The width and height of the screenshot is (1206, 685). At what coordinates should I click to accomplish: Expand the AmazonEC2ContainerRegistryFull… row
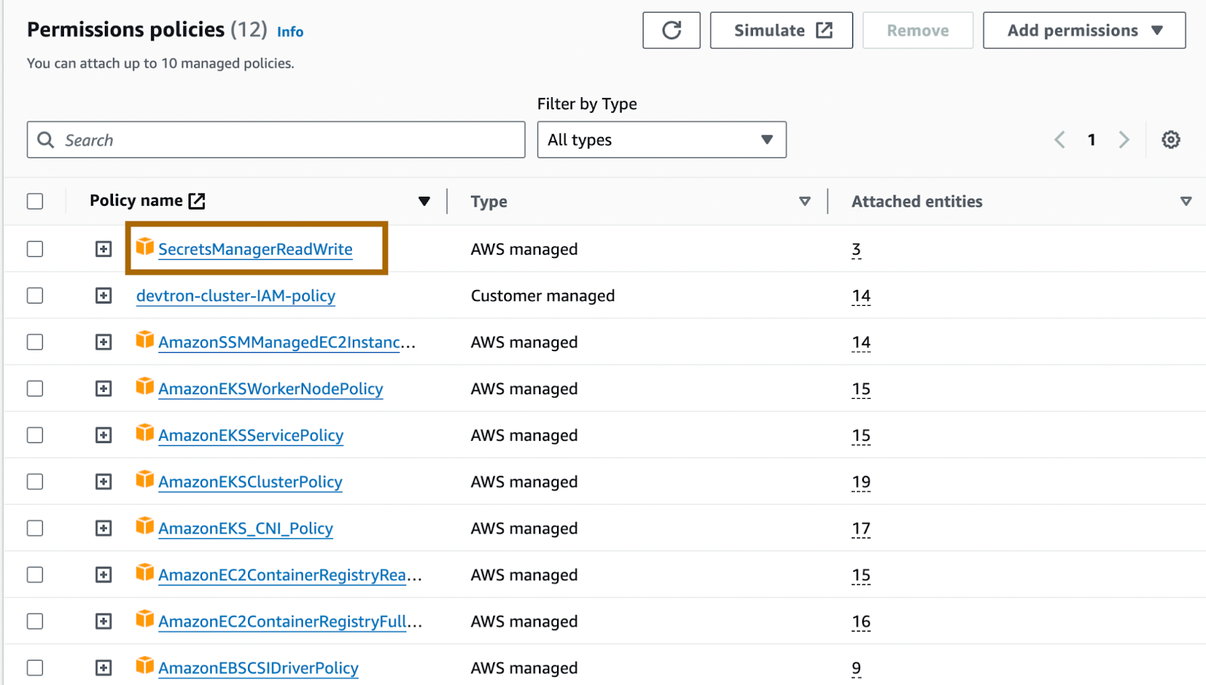coord(103,621)
